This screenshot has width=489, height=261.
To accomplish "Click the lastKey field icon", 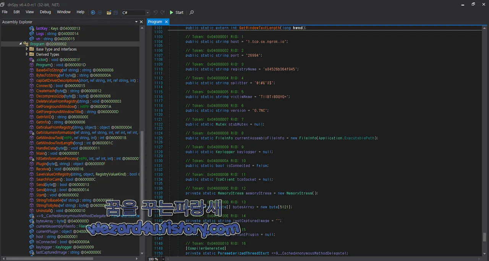I will (32, 28).
